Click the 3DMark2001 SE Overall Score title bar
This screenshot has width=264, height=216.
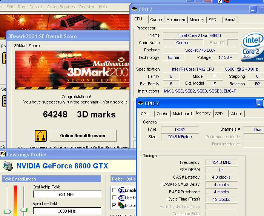[68, 36]
